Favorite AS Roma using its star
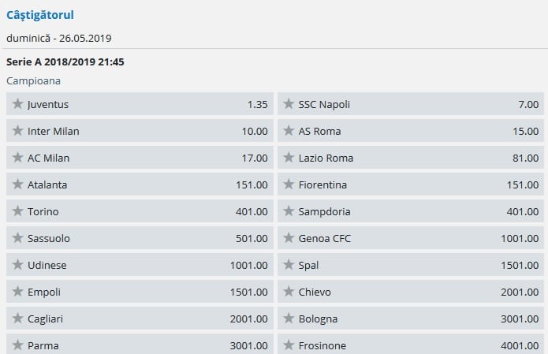The width and height of the screenshot is (548, 354). pyautogui.click(x=289, y=131)
